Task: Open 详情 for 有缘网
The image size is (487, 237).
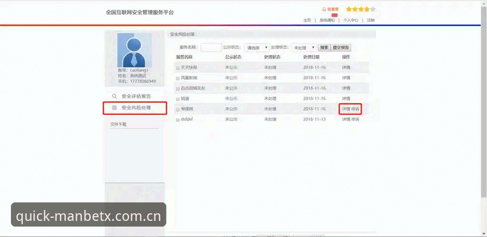Action: (346, 109)
